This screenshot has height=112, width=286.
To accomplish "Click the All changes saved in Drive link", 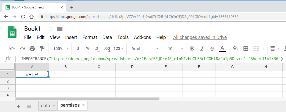I will (200, 37).
